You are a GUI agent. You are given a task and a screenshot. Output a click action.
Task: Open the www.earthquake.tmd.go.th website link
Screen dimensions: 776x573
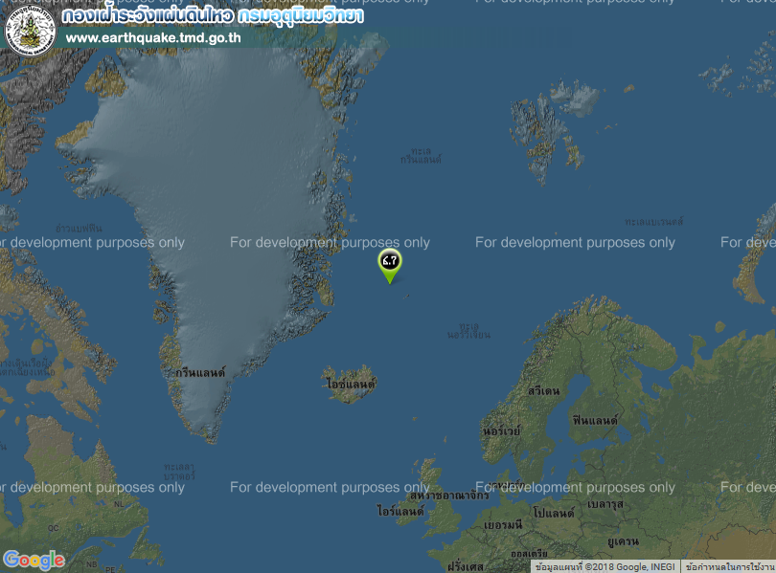pos(153,38)
